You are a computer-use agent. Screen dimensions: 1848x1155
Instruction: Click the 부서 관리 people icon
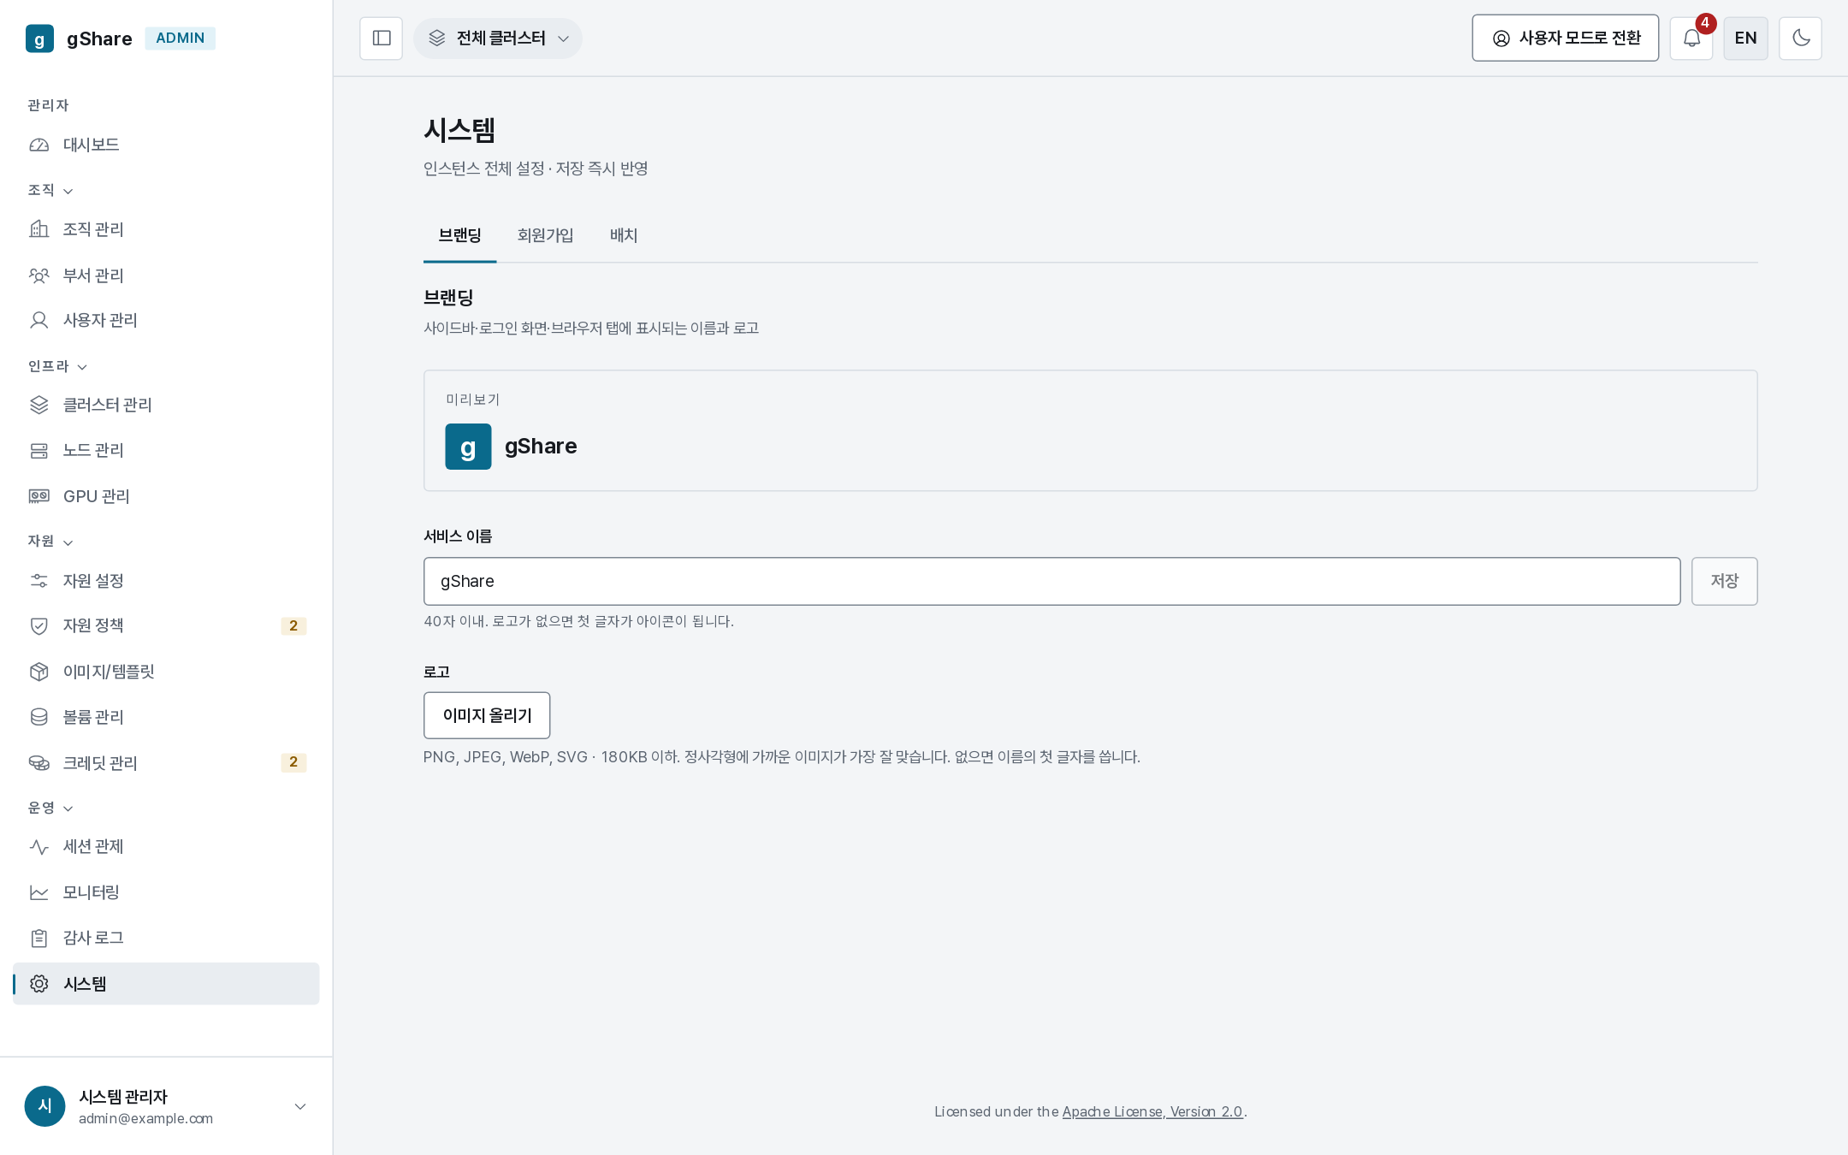[x=39, y=275]
